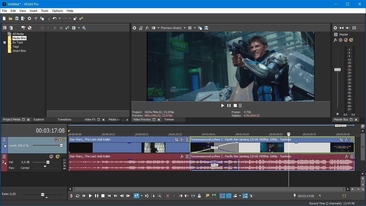Solo audio track 2
The image size is (366, 206).
[57, 157]
